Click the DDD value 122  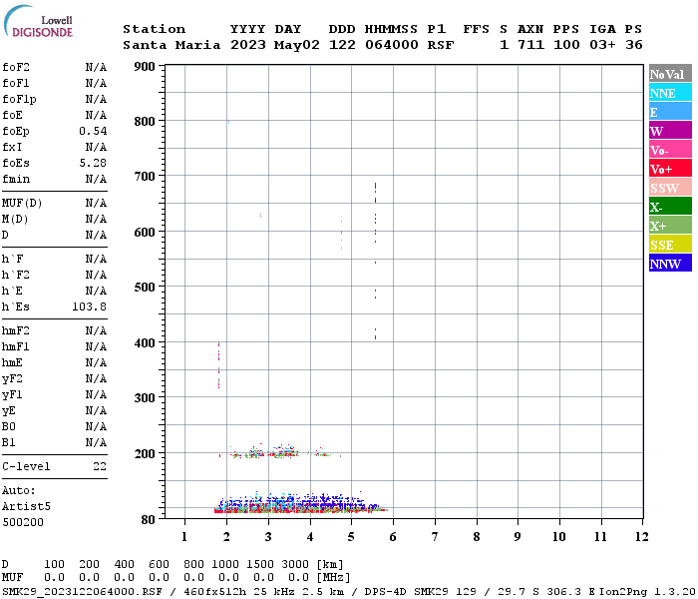pos(342,45)
